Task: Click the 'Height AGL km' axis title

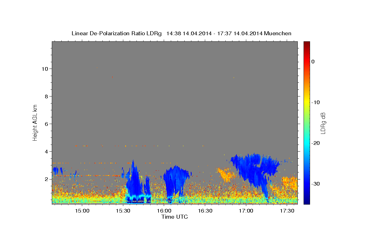Action: click(x=35, y=122)
